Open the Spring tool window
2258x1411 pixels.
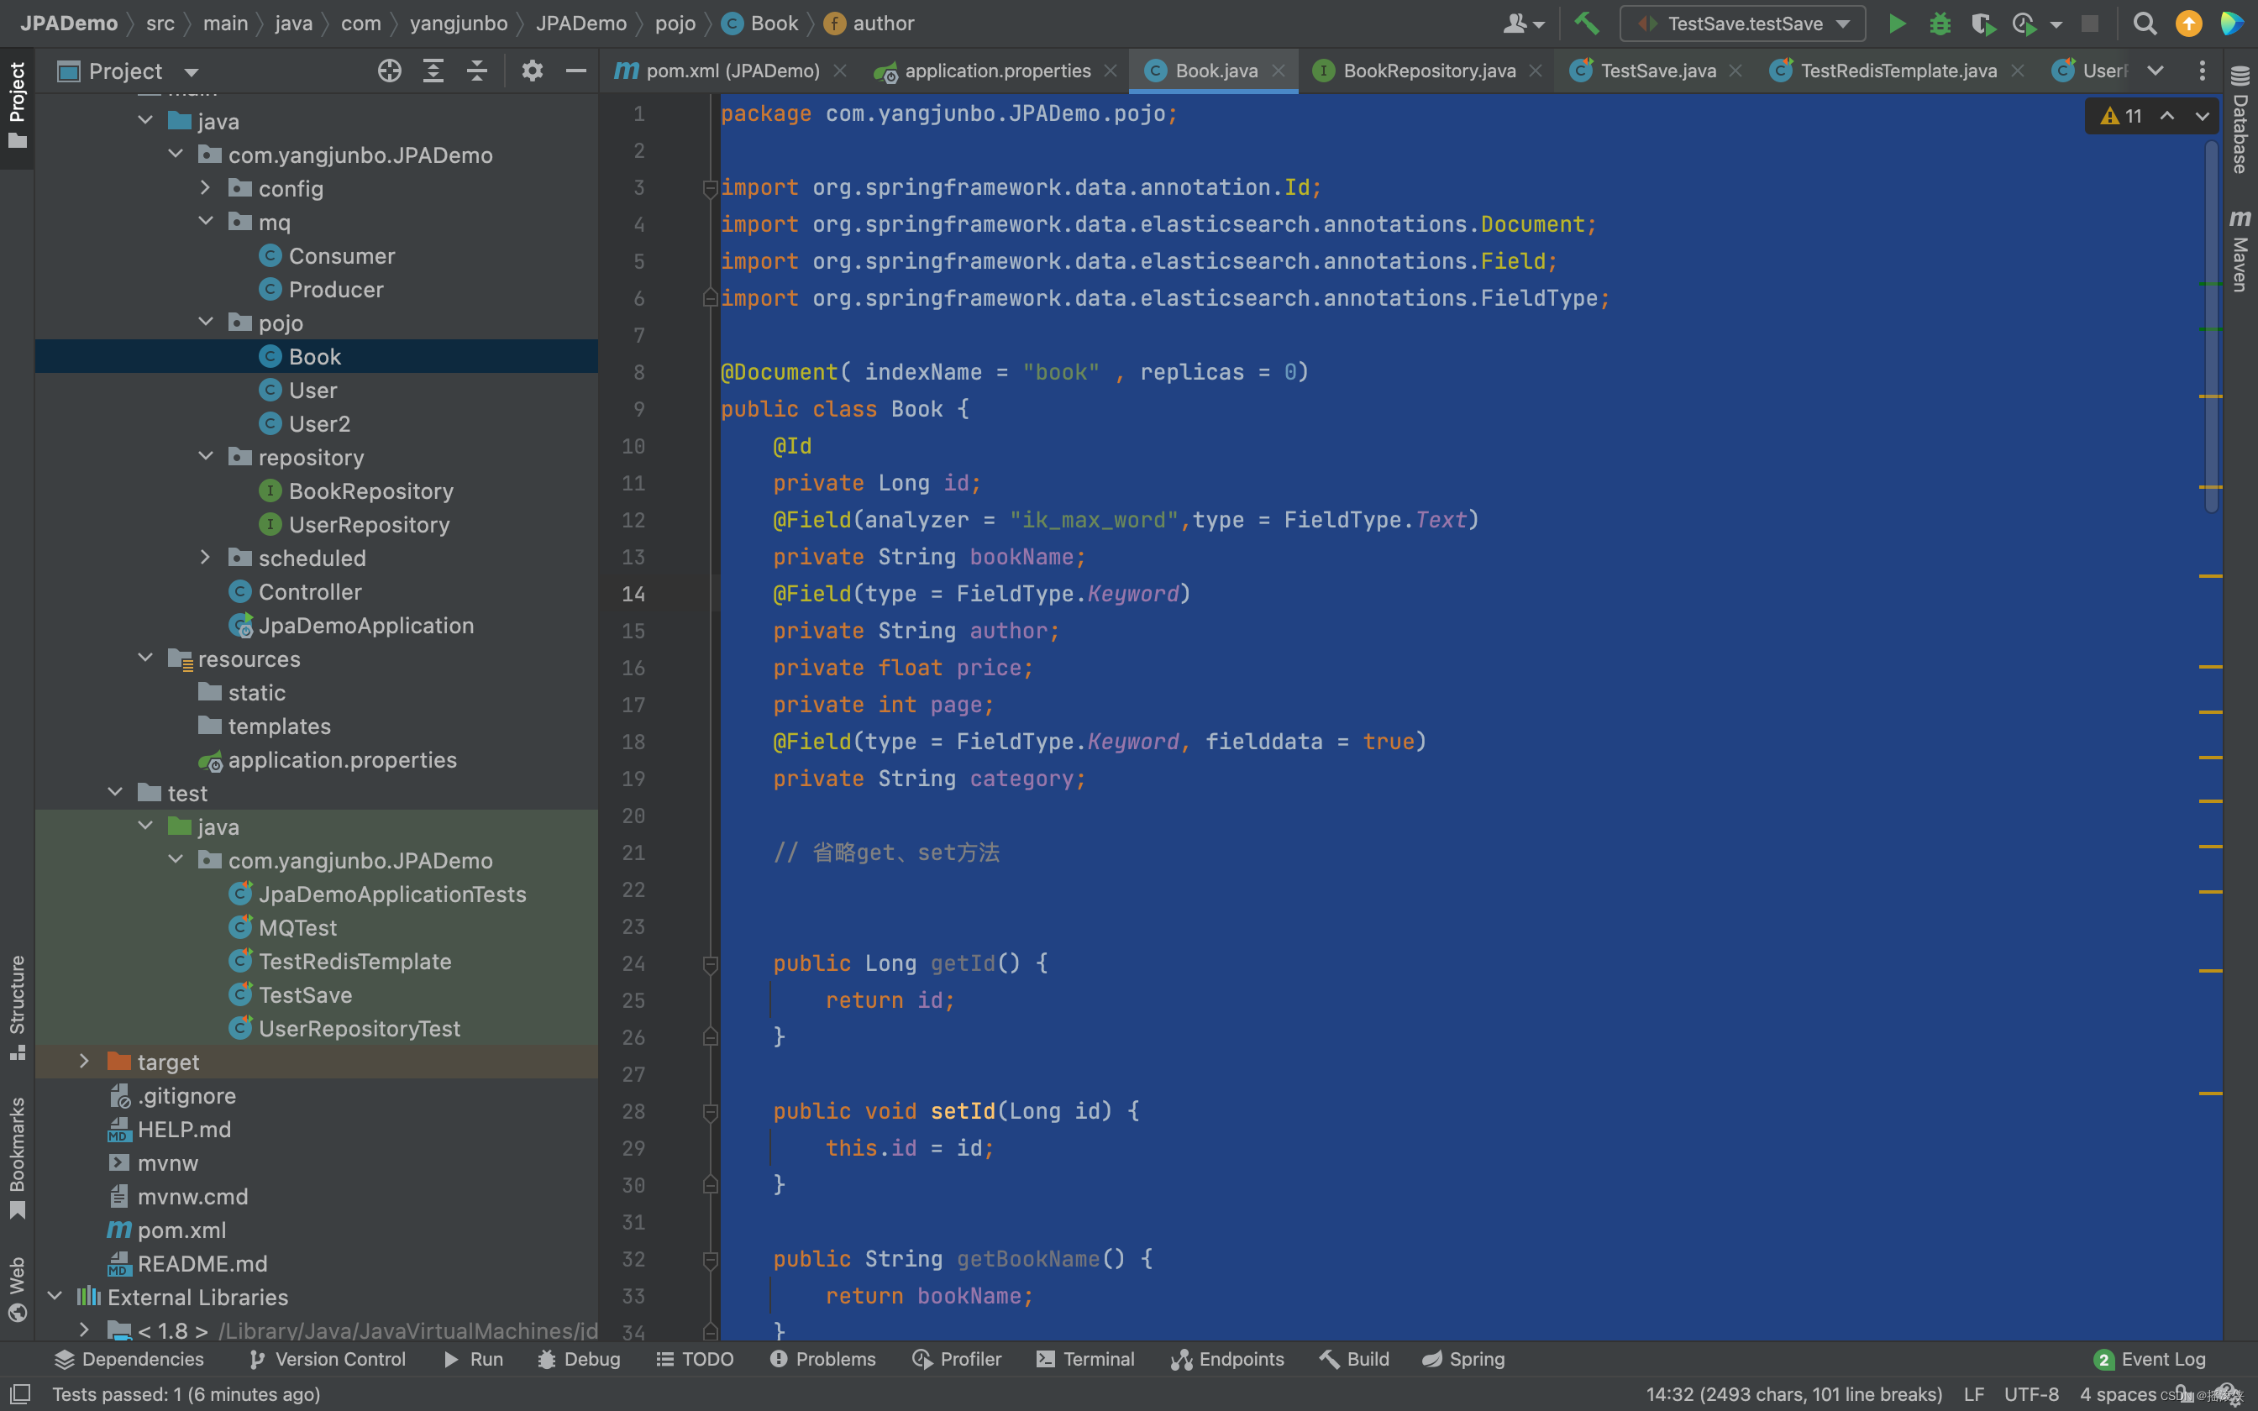point(1464,1359)
